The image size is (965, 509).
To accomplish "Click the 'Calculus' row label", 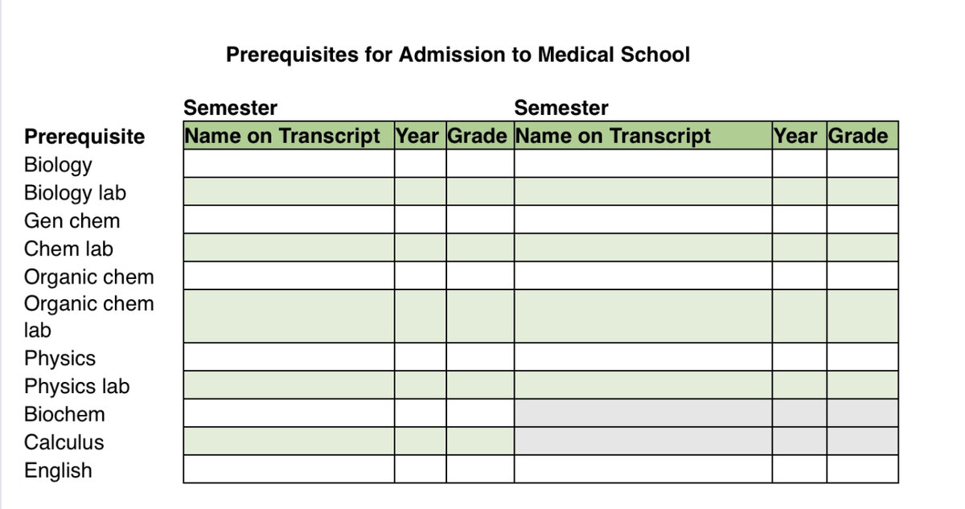I will 64,442.
